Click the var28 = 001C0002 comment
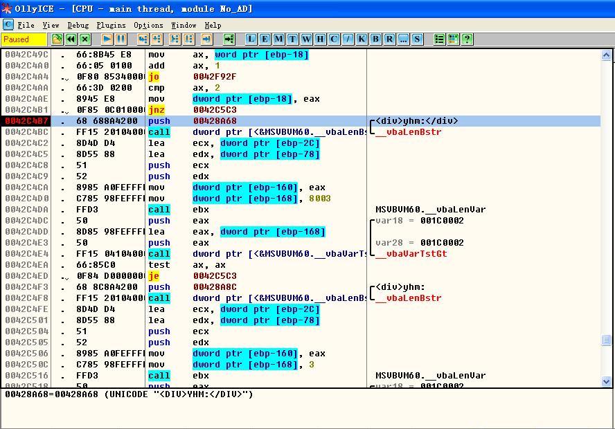Screen dimensions: 615x429 point(419,243)
